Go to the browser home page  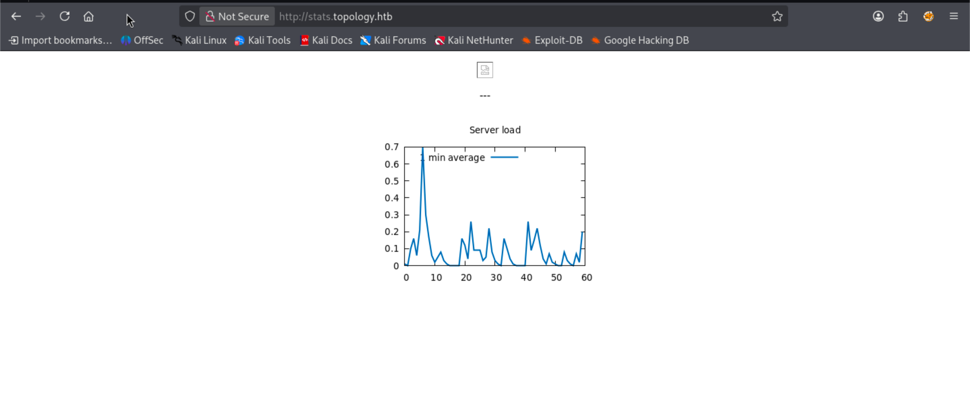click(x=88, y=16)
